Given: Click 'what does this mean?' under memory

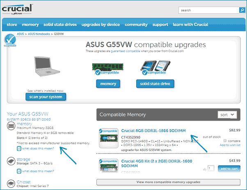Looking at the screenshot, I should point(38,149).
